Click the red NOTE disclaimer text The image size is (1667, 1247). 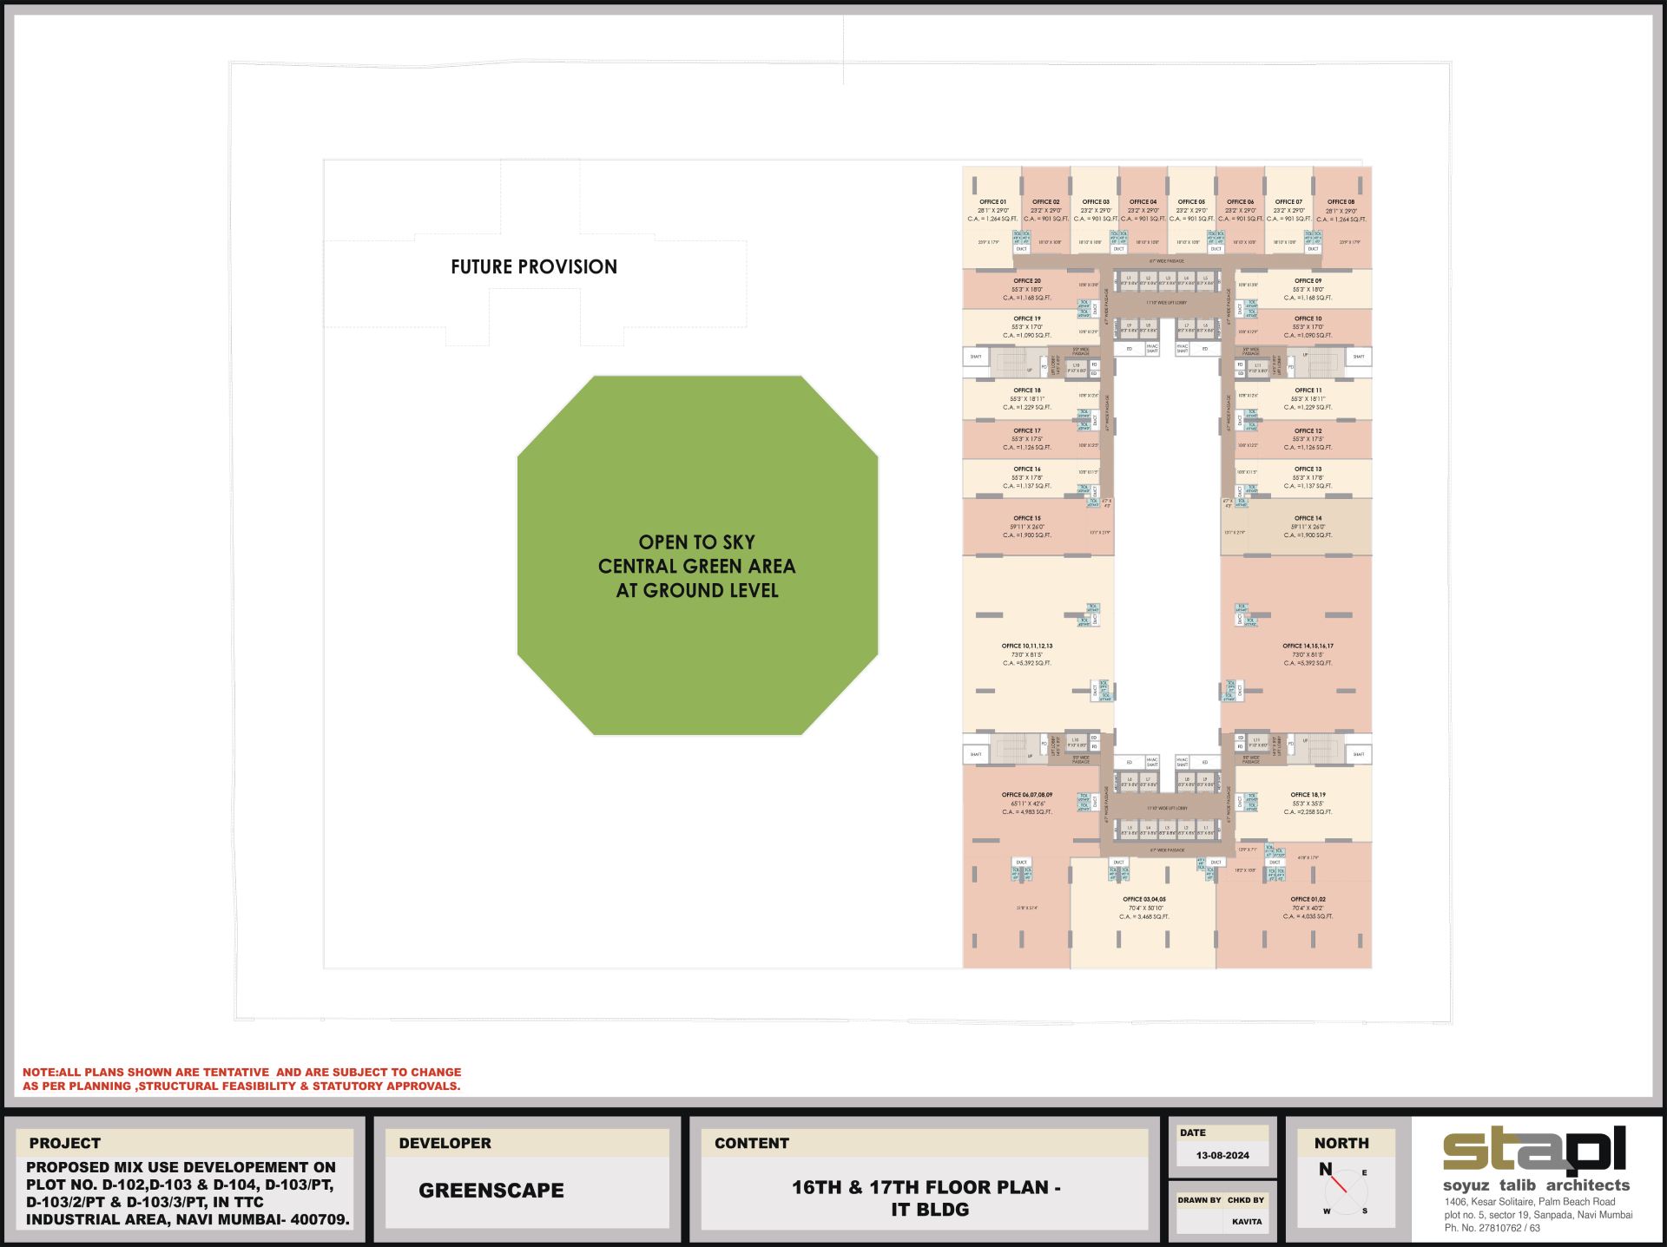[x=241, y=1080]
